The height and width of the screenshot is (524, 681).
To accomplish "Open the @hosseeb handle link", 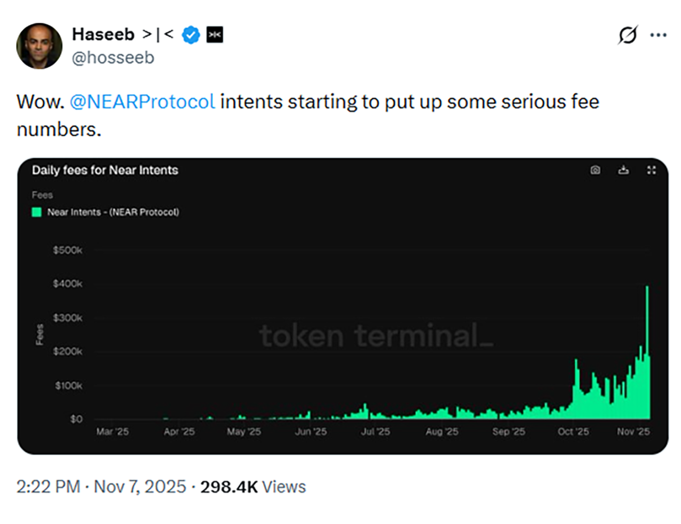I will tap(113, 57).
